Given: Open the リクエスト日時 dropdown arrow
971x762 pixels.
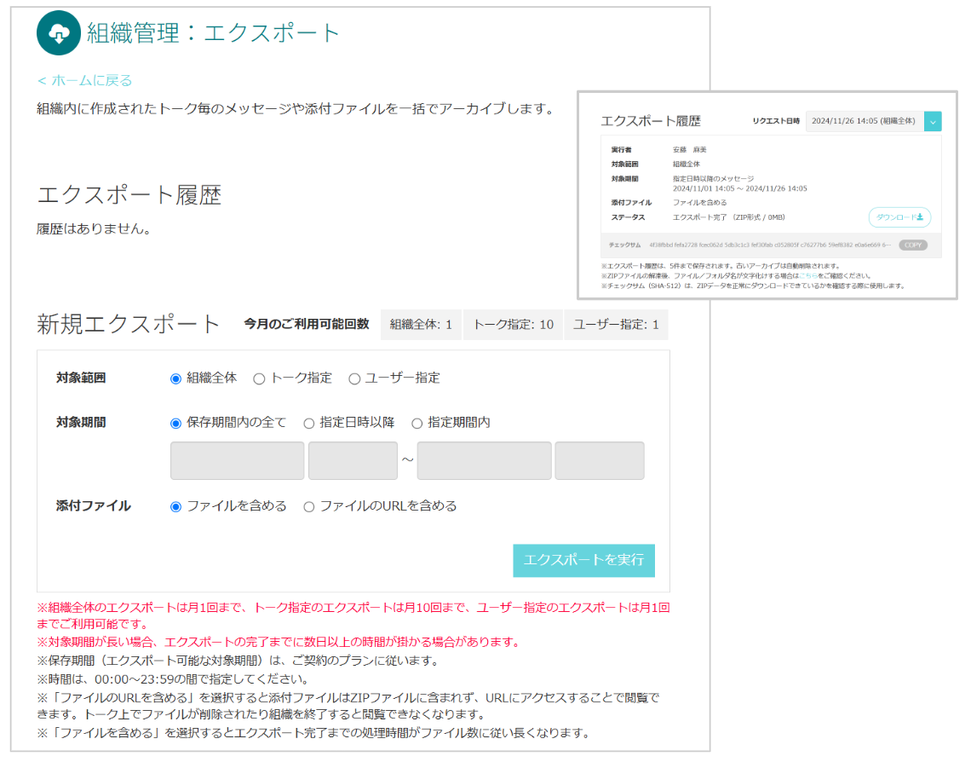Looking at the screenshot, I should point(933,121).
